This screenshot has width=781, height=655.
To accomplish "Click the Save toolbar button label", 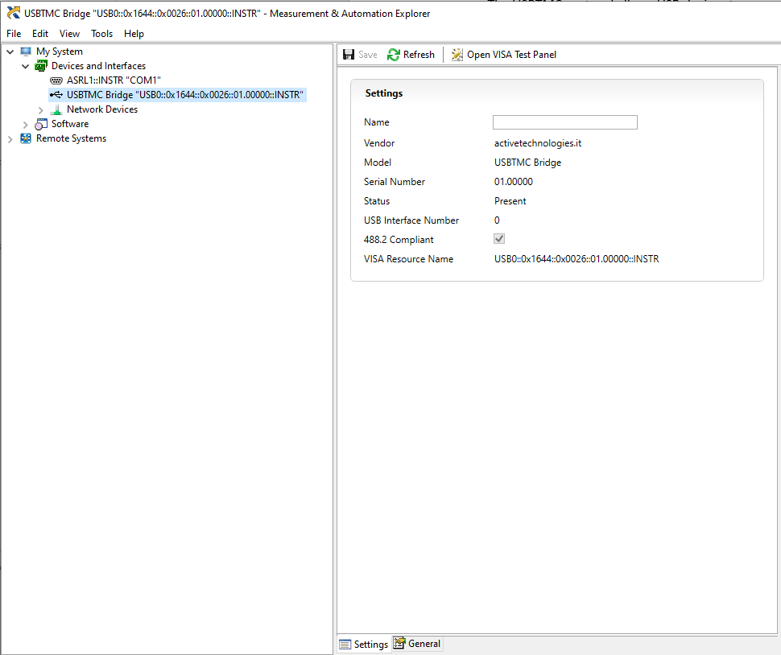I will point(368,55).
